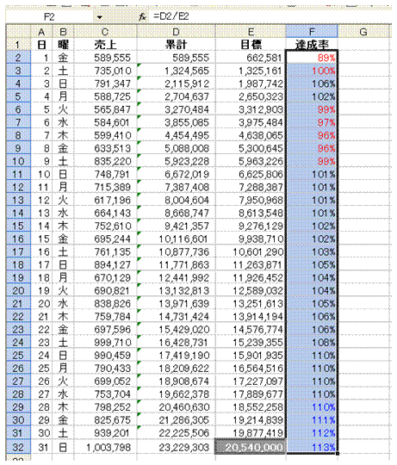Click the blue 111% cell
Screen dimensions: 397x465
point(312,420)
